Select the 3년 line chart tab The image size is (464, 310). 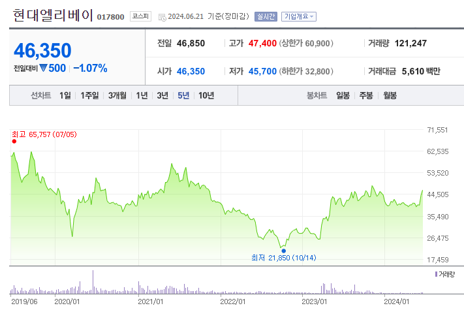(162, 95)
